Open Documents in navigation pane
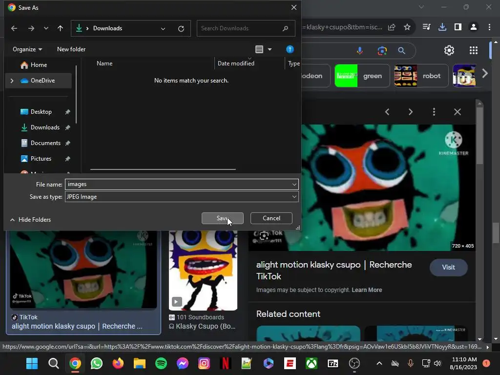 point(45,143)
